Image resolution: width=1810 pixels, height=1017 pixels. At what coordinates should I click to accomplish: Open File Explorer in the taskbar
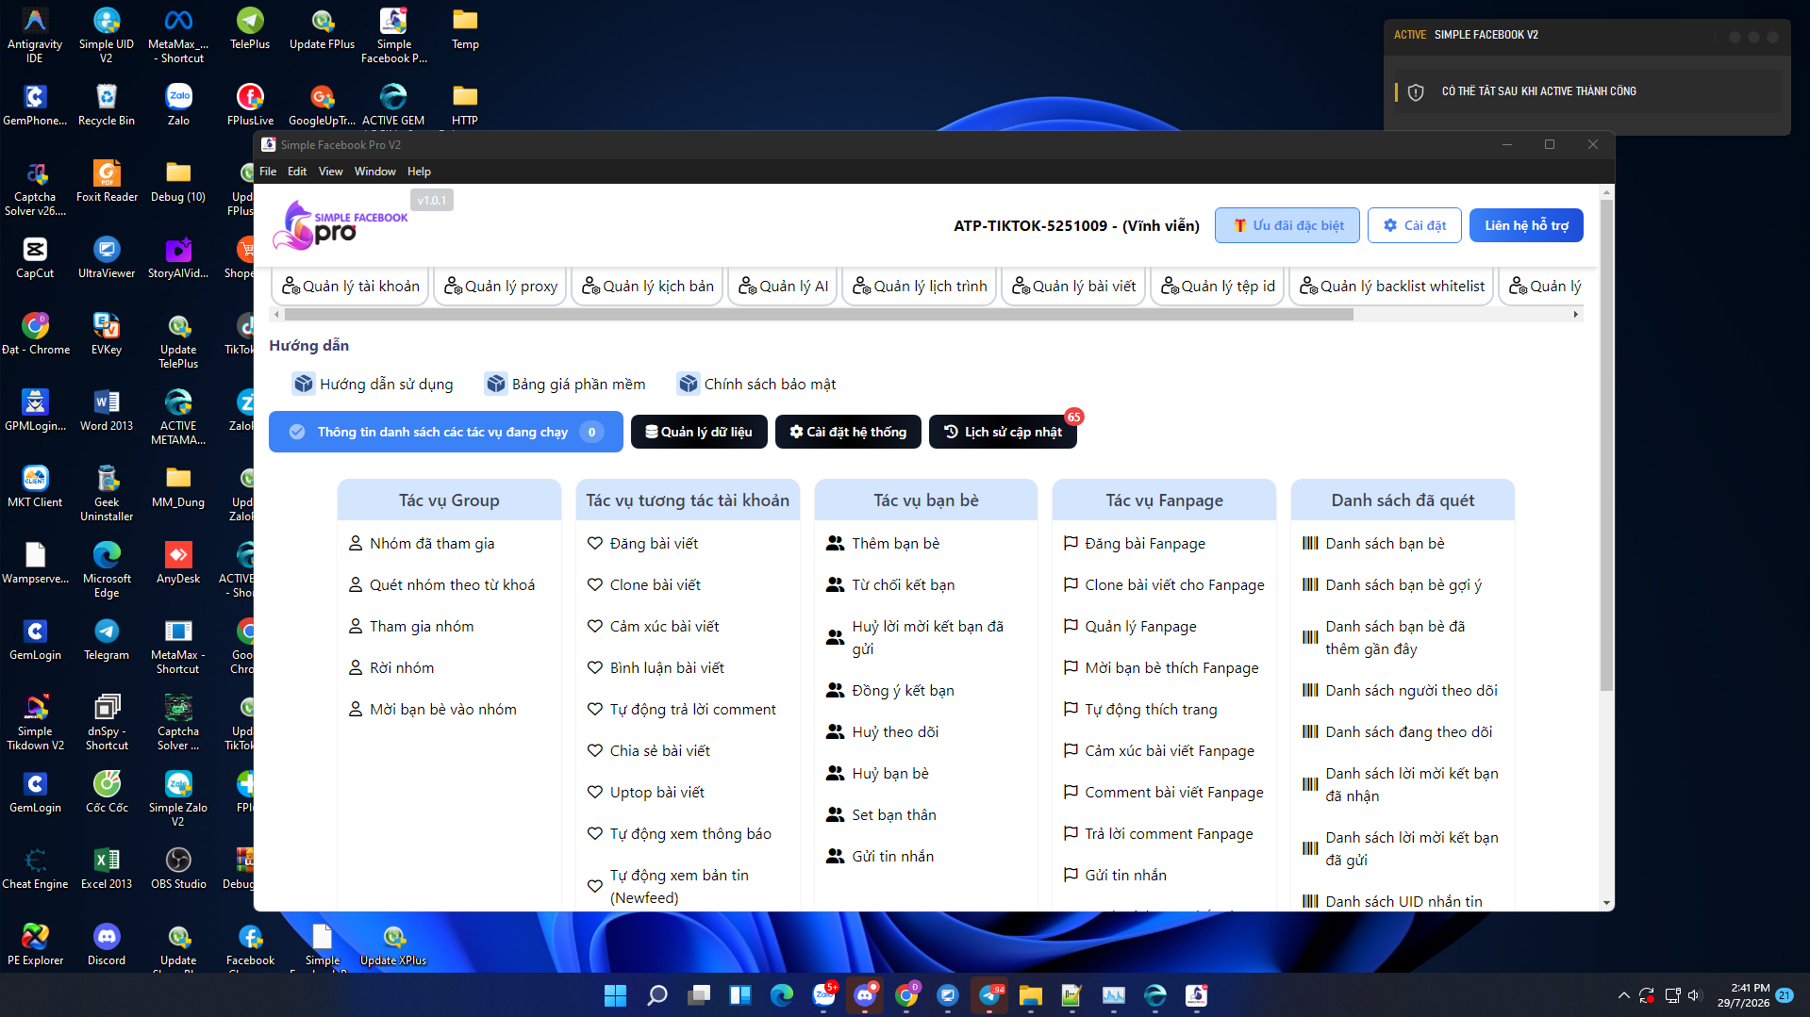(1030, 995)
